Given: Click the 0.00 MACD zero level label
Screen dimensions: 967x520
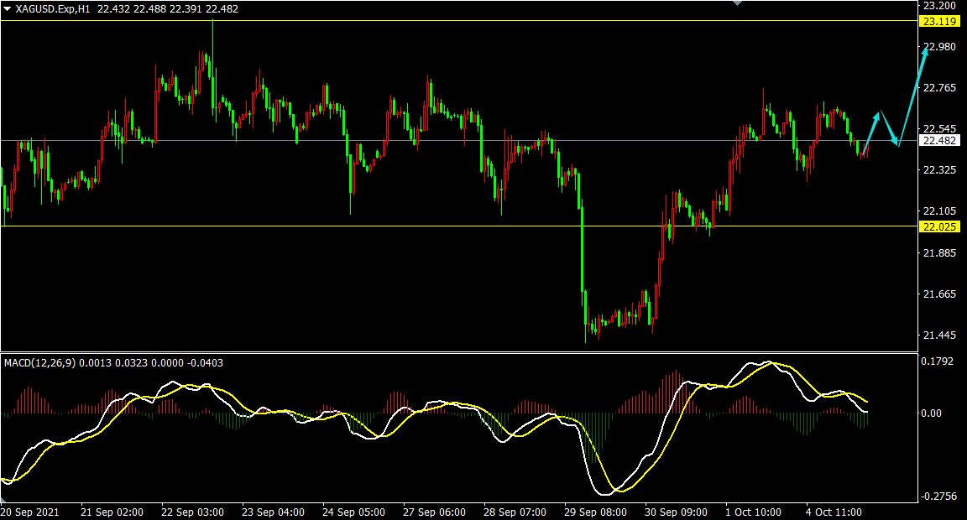Looking at the screenshot, I should (x=933, y=413).
